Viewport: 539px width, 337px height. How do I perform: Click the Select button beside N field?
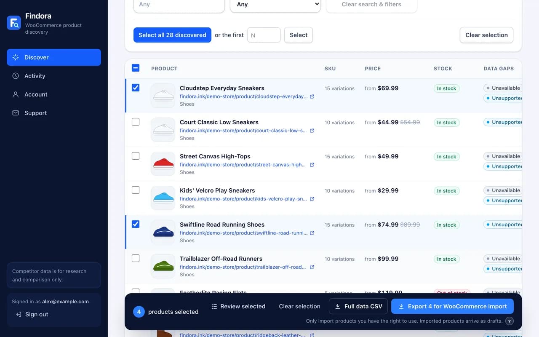[299, 35]
